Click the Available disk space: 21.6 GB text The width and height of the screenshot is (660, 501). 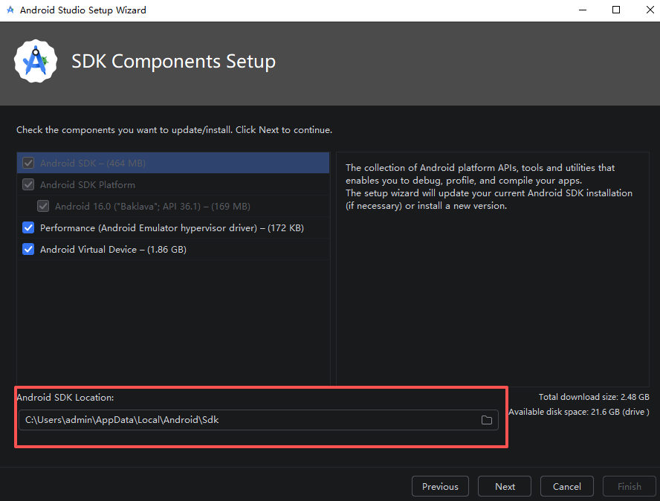579,412
